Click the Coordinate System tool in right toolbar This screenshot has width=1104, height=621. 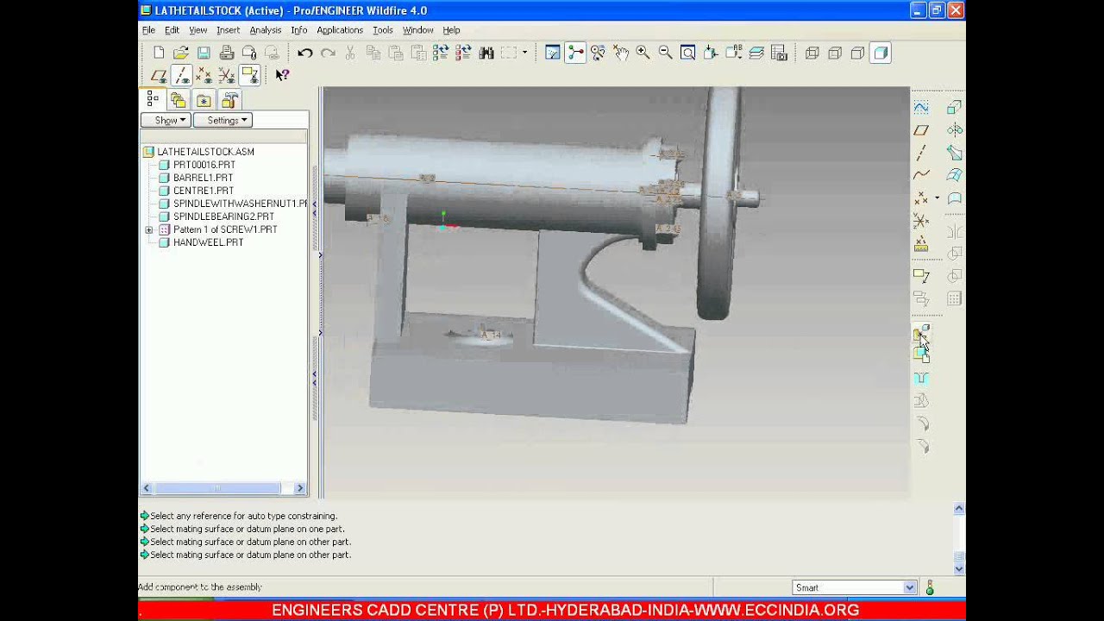[921, 221]
